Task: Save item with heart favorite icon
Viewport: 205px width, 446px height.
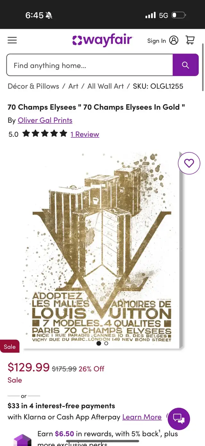Action: tap(189, 163)
